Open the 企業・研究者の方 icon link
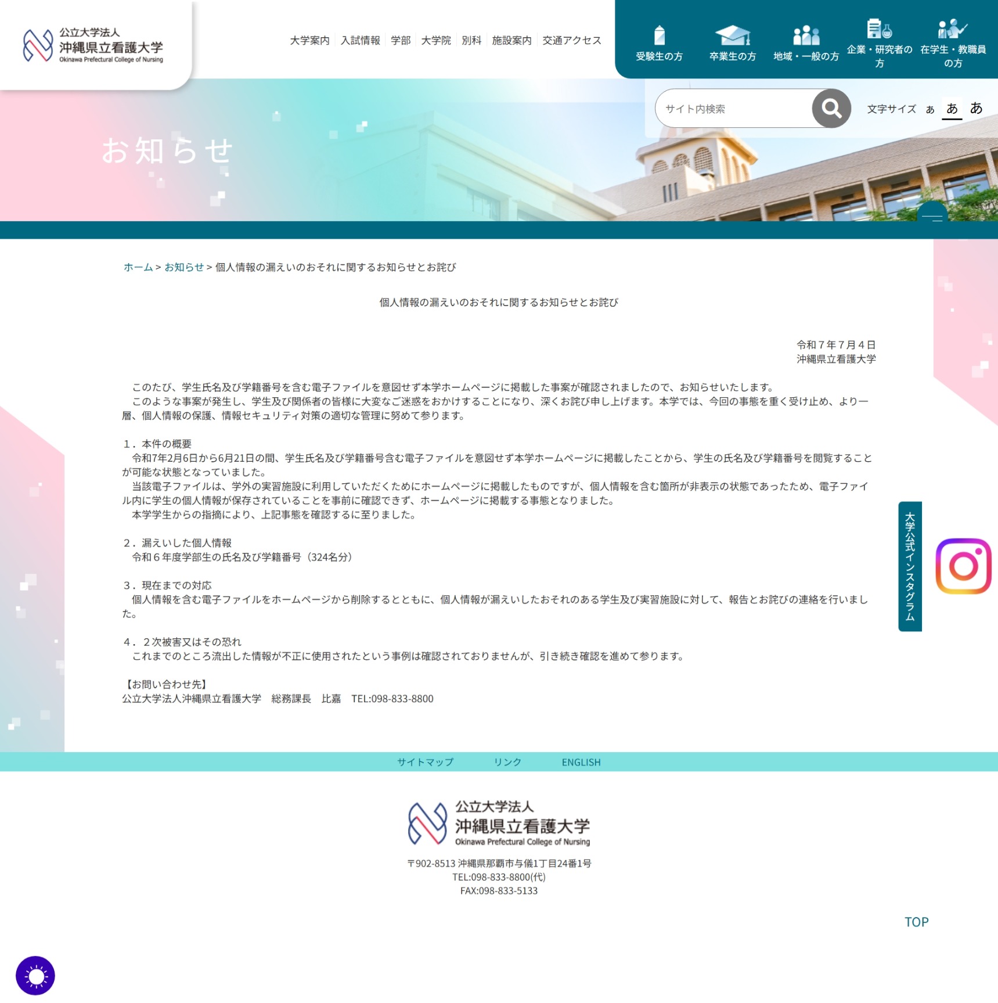The width and height of the screenshot is (998, 1003). [x=880, y=44]
